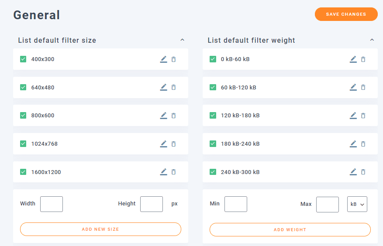383x246 pixels.
Task: Toggle the 1600x1200 checkbox
Action: [23, 172]
